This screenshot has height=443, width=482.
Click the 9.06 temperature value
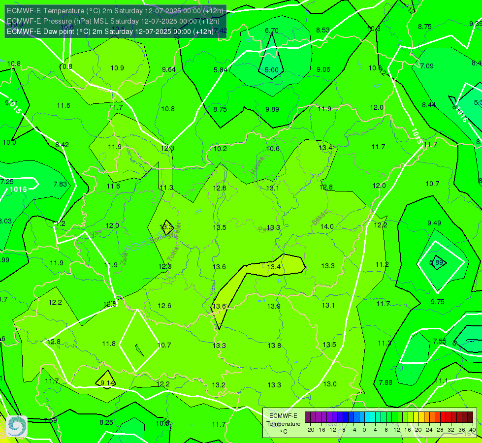(323, 69)
